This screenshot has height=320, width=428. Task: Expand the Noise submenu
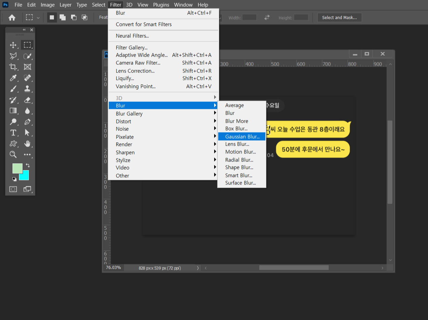163,129
